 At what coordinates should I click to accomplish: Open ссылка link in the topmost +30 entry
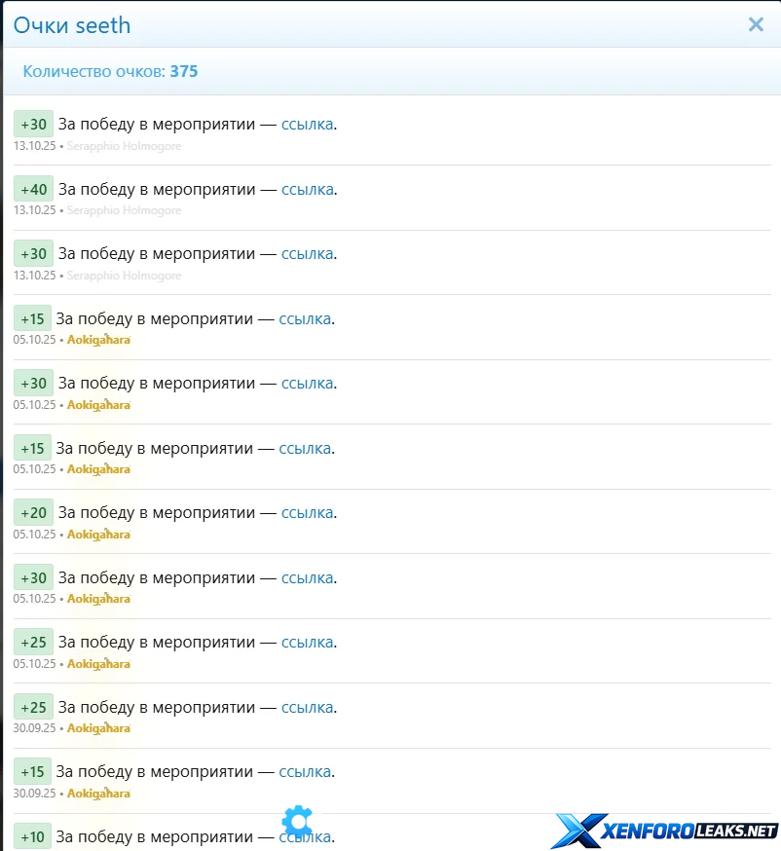click(307, 124)
